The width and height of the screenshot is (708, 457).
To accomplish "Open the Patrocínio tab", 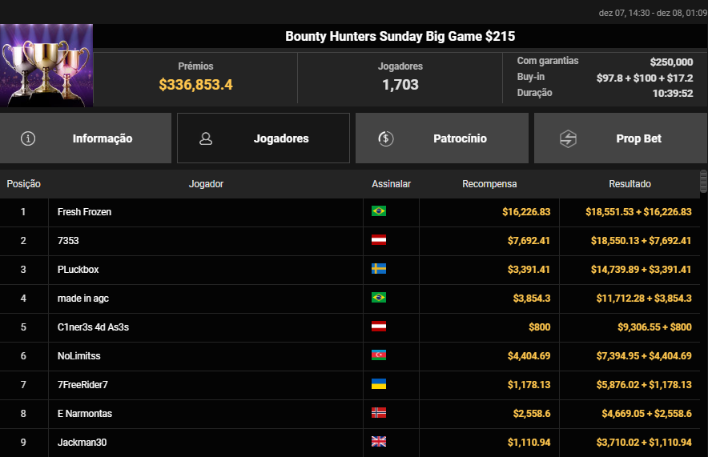I will click(x=441, y=138).
